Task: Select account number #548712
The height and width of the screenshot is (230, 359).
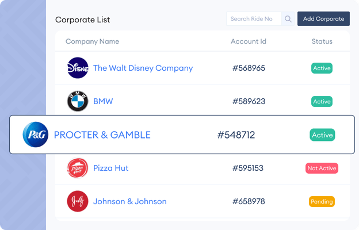Action: 236,135
